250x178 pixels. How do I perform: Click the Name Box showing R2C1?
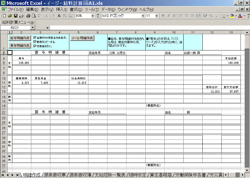(15, 28)
